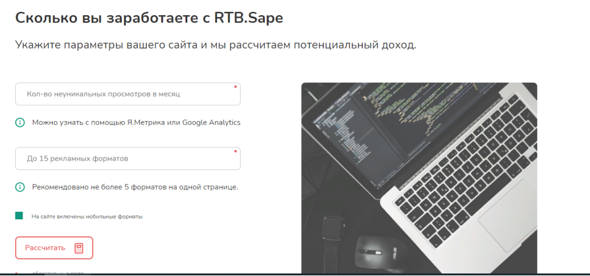Click the 'Рекомендовано не более 5 форматов' text

[135, 187]
